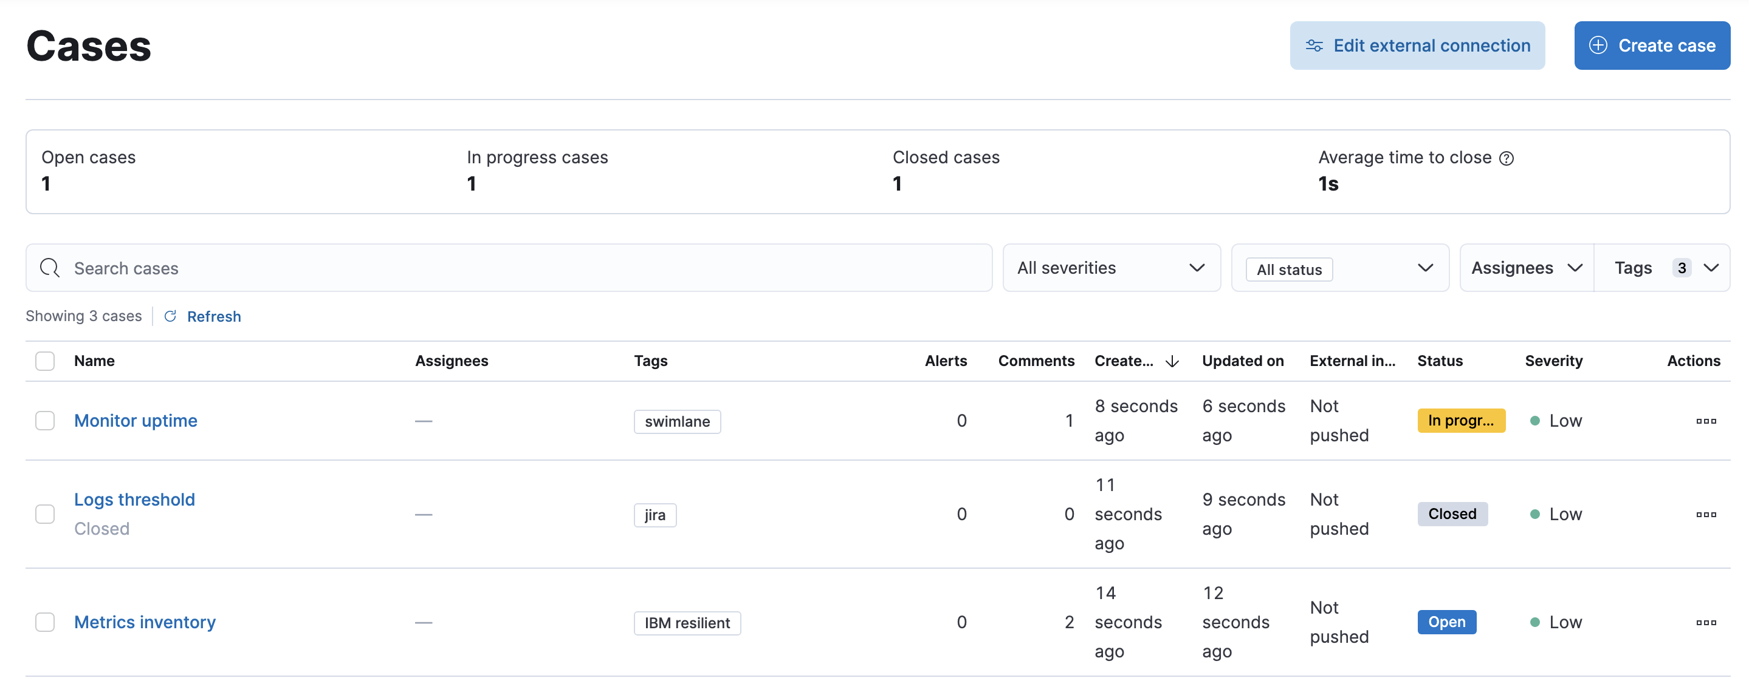Open the Assignees filter menu
This screenshot has height=678, width=1749.
coord(1525,268)
